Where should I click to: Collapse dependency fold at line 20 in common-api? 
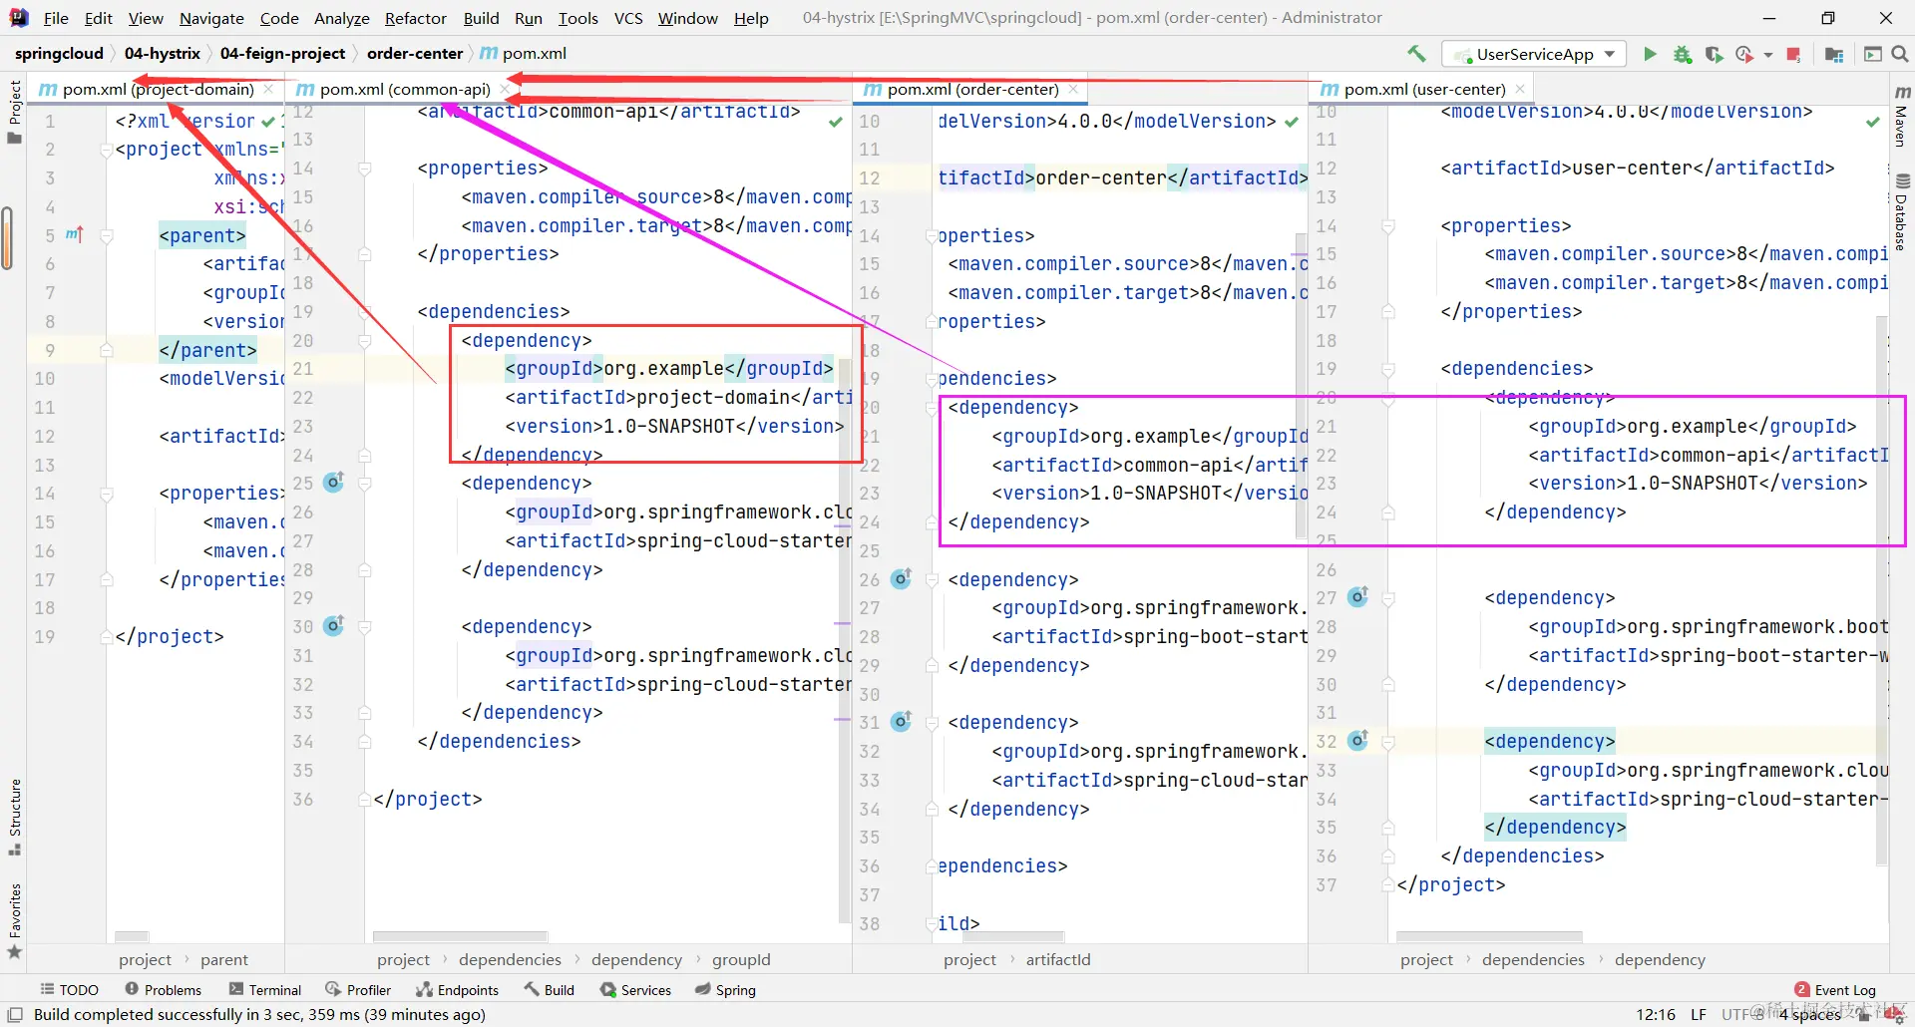(x=365, y=341)
